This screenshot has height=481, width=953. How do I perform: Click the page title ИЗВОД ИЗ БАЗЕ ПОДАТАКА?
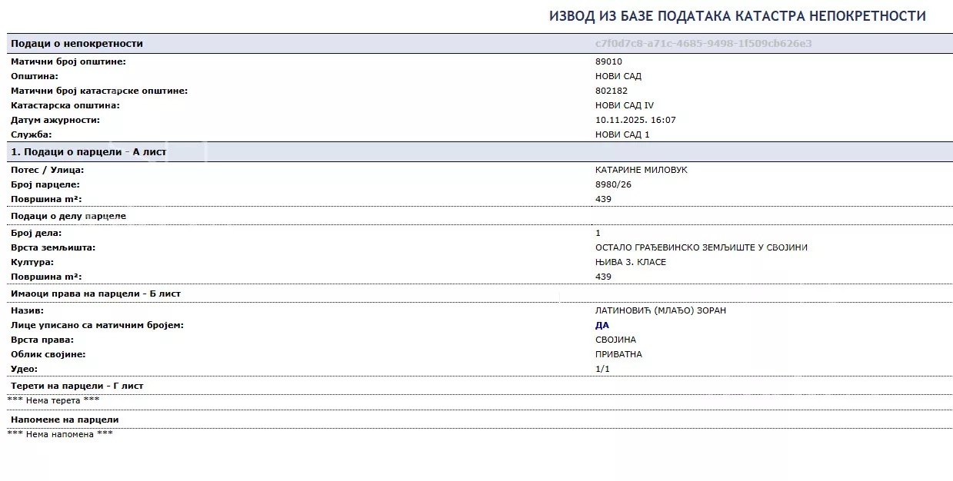point(737,16)
